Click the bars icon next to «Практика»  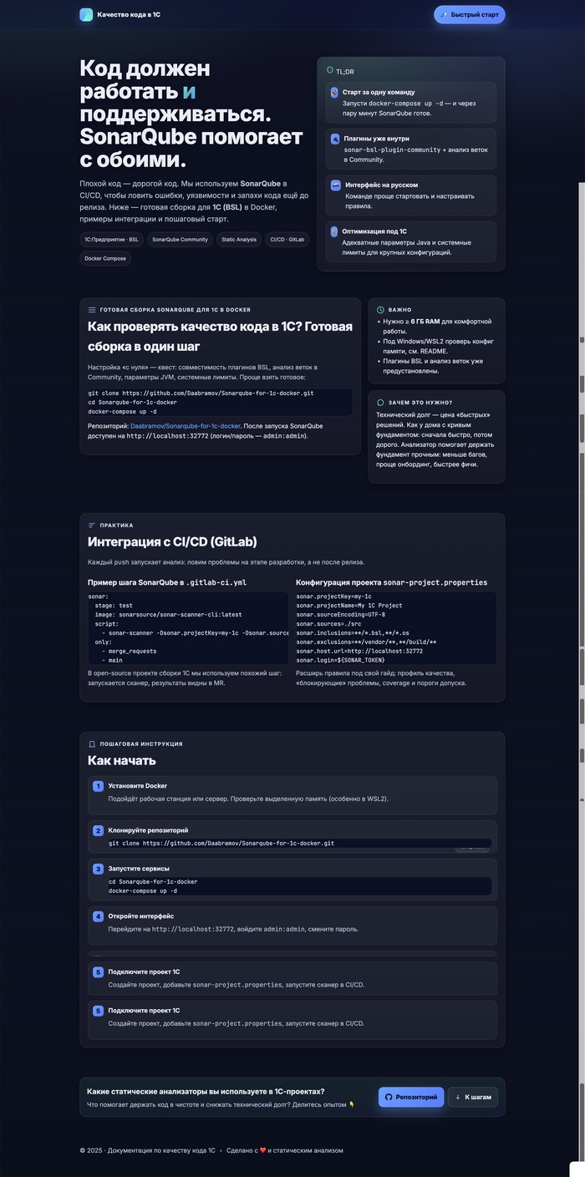click(x=92, y=525)
